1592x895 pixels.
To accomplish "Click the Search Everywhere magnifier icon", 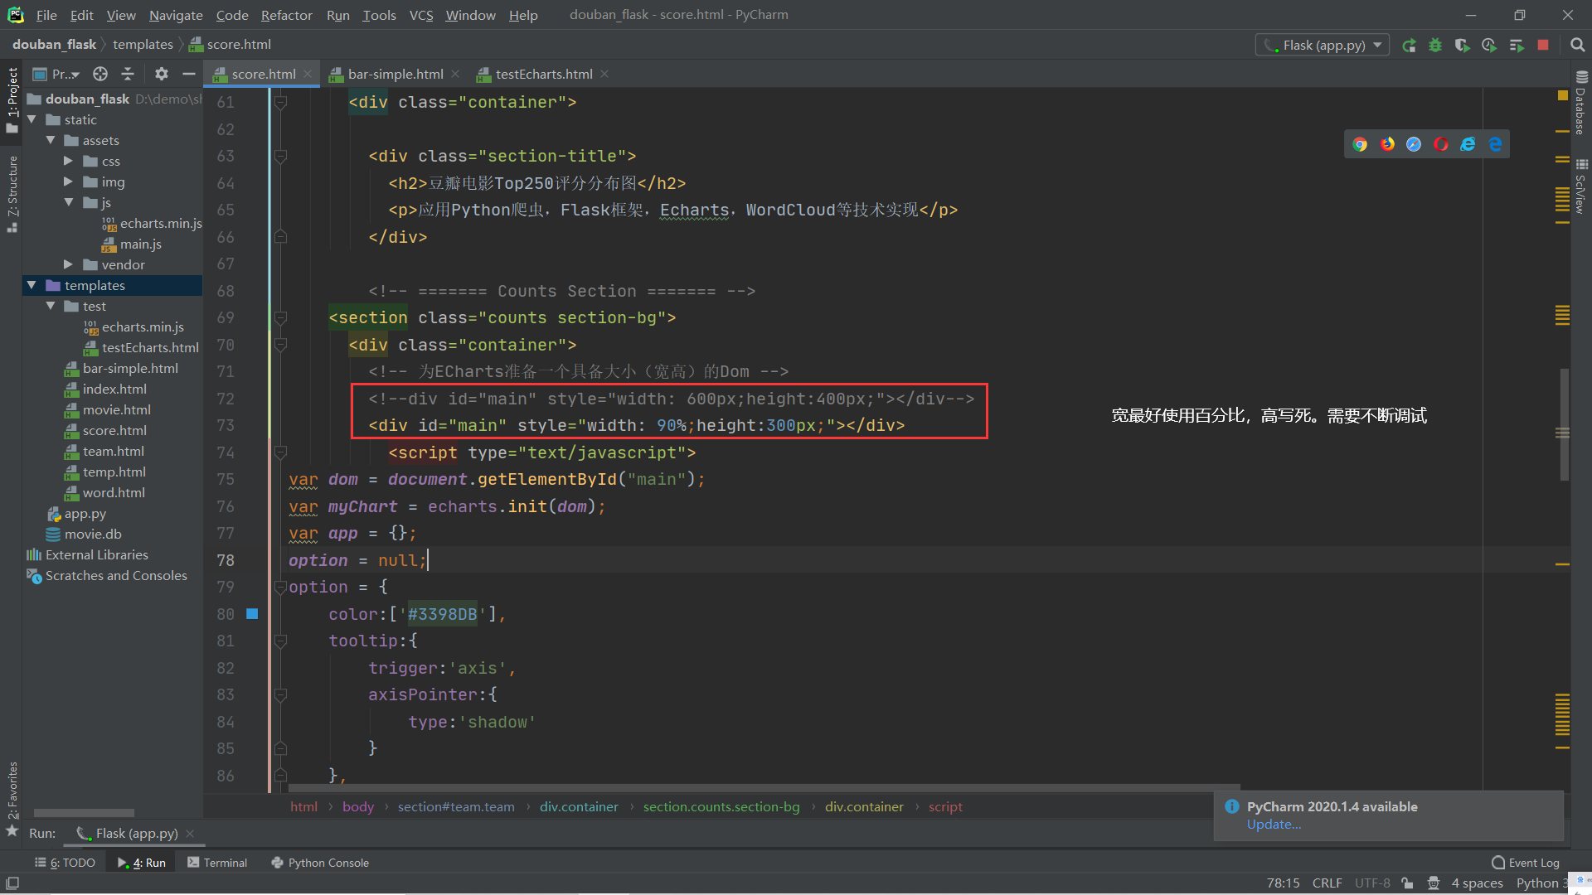I will coord(1577,46).
